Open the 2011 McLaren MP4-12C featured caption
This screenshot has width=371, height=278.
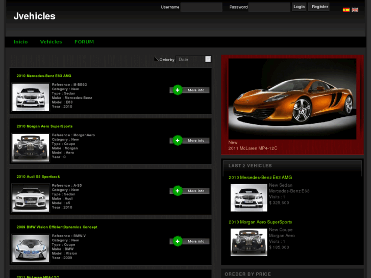point(253,148)
